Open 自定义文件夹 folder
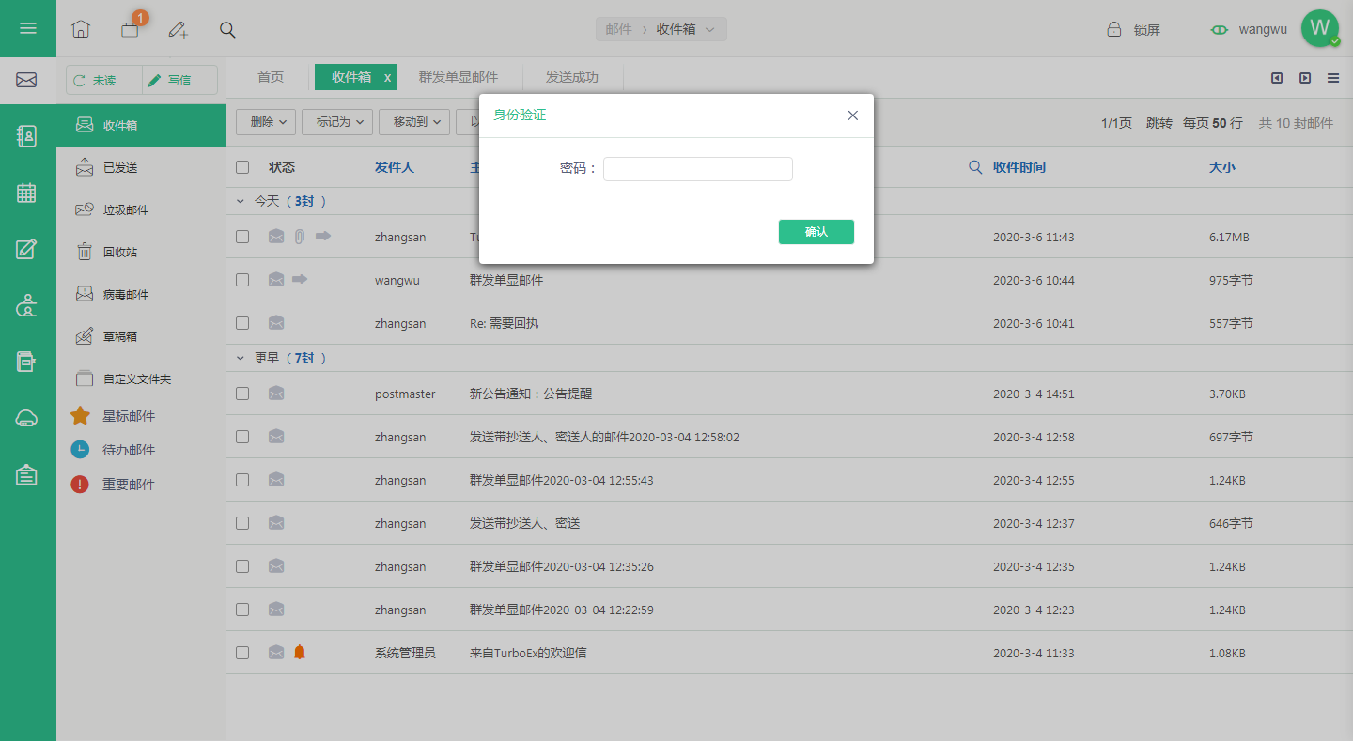The height and width of the screenshot is (741, 1353). coord(141,378)
